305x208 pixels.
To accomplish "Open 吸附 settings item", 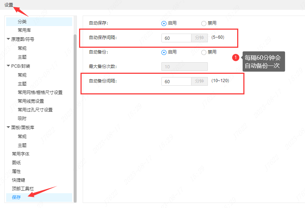I will tap(22, 119).
